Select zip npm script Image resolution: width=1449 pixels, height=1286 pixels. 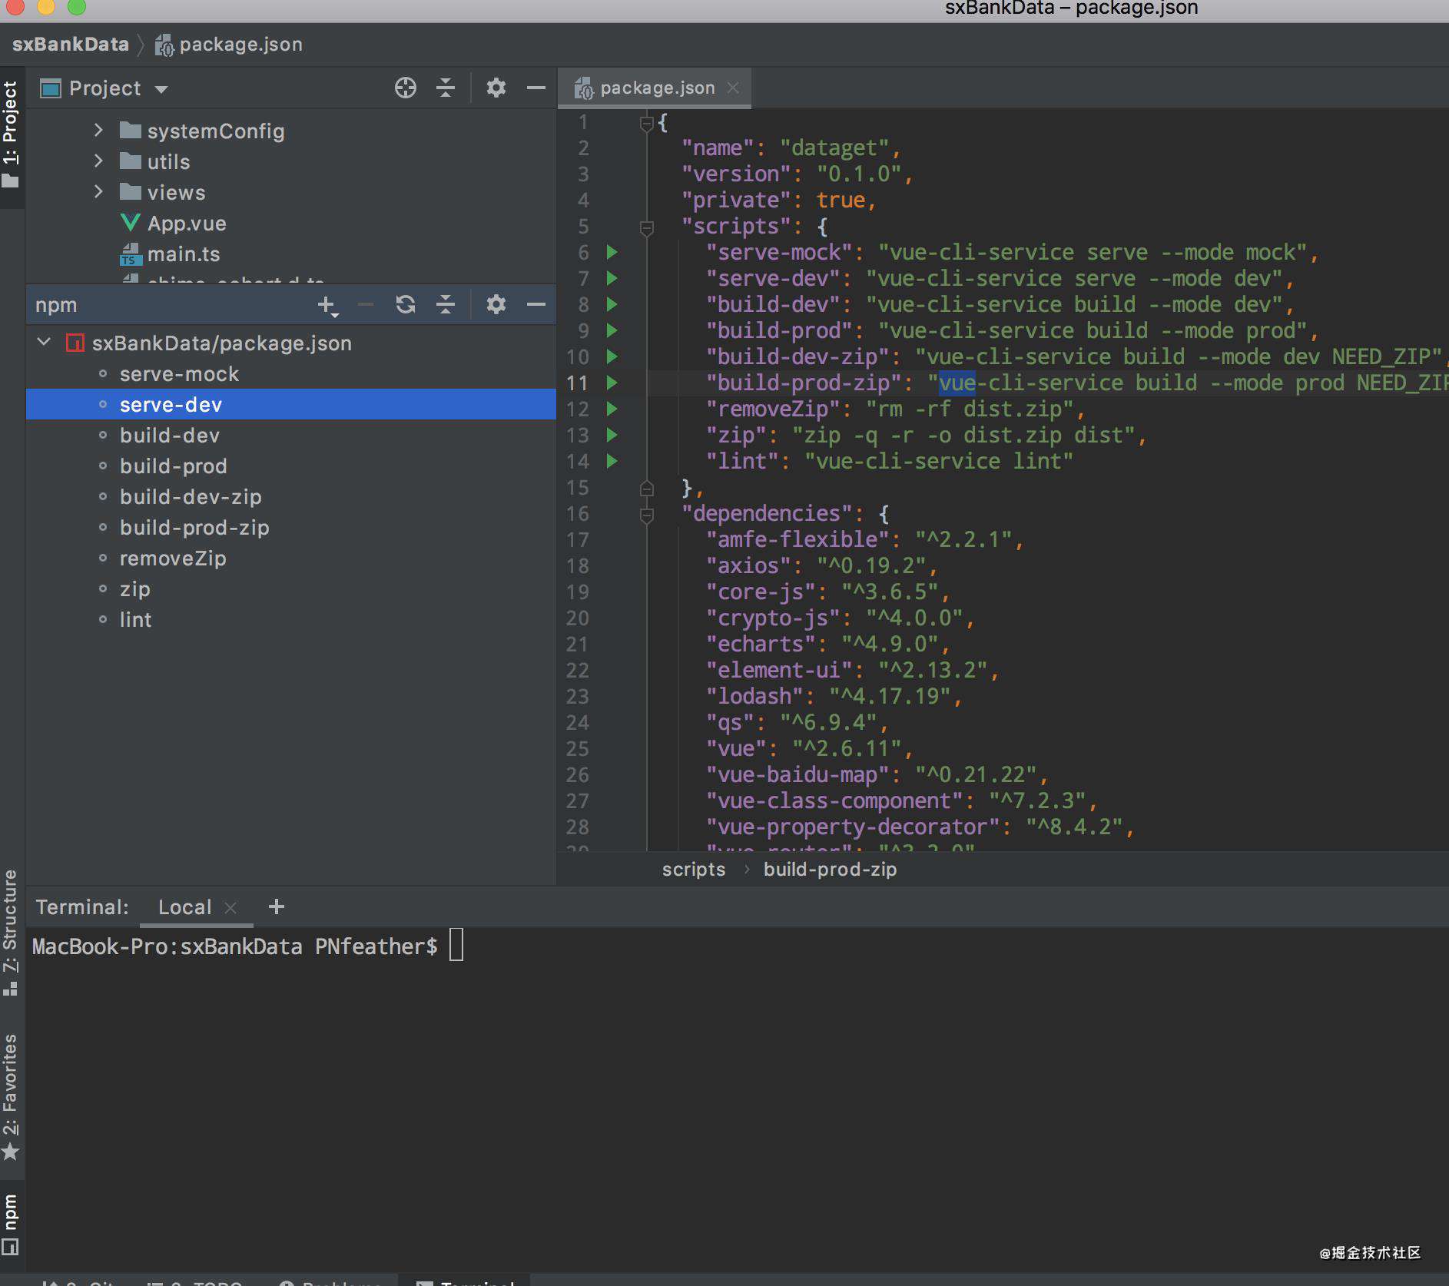click(134, 589)
